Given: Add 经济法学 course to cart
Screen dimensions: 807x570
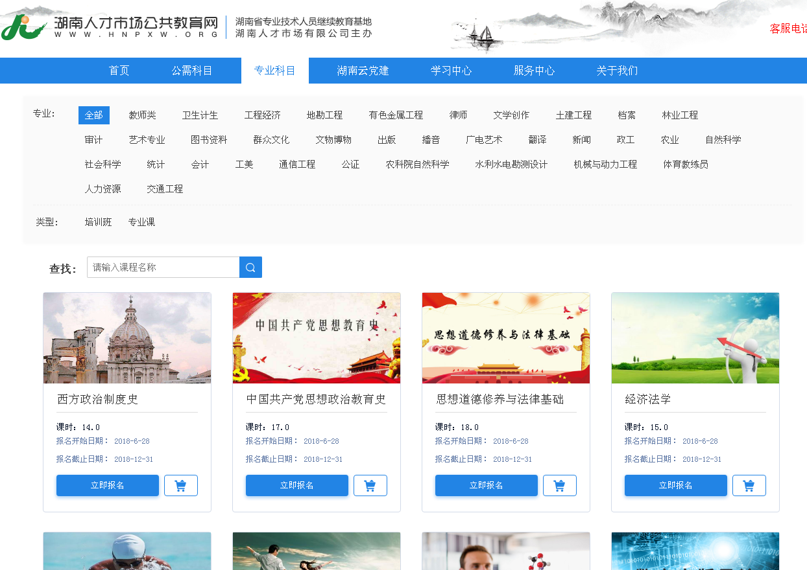Looking at the screenshot, I should (749, 485).
